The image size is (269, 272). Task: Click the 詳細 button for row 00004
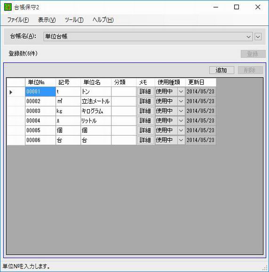click(x=145, y=120)
